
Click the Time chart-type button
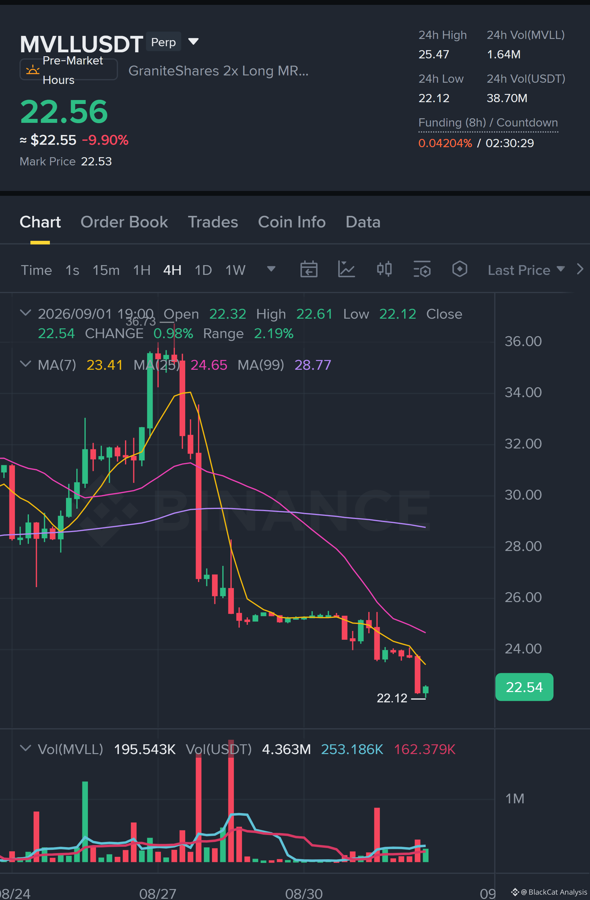36,270
